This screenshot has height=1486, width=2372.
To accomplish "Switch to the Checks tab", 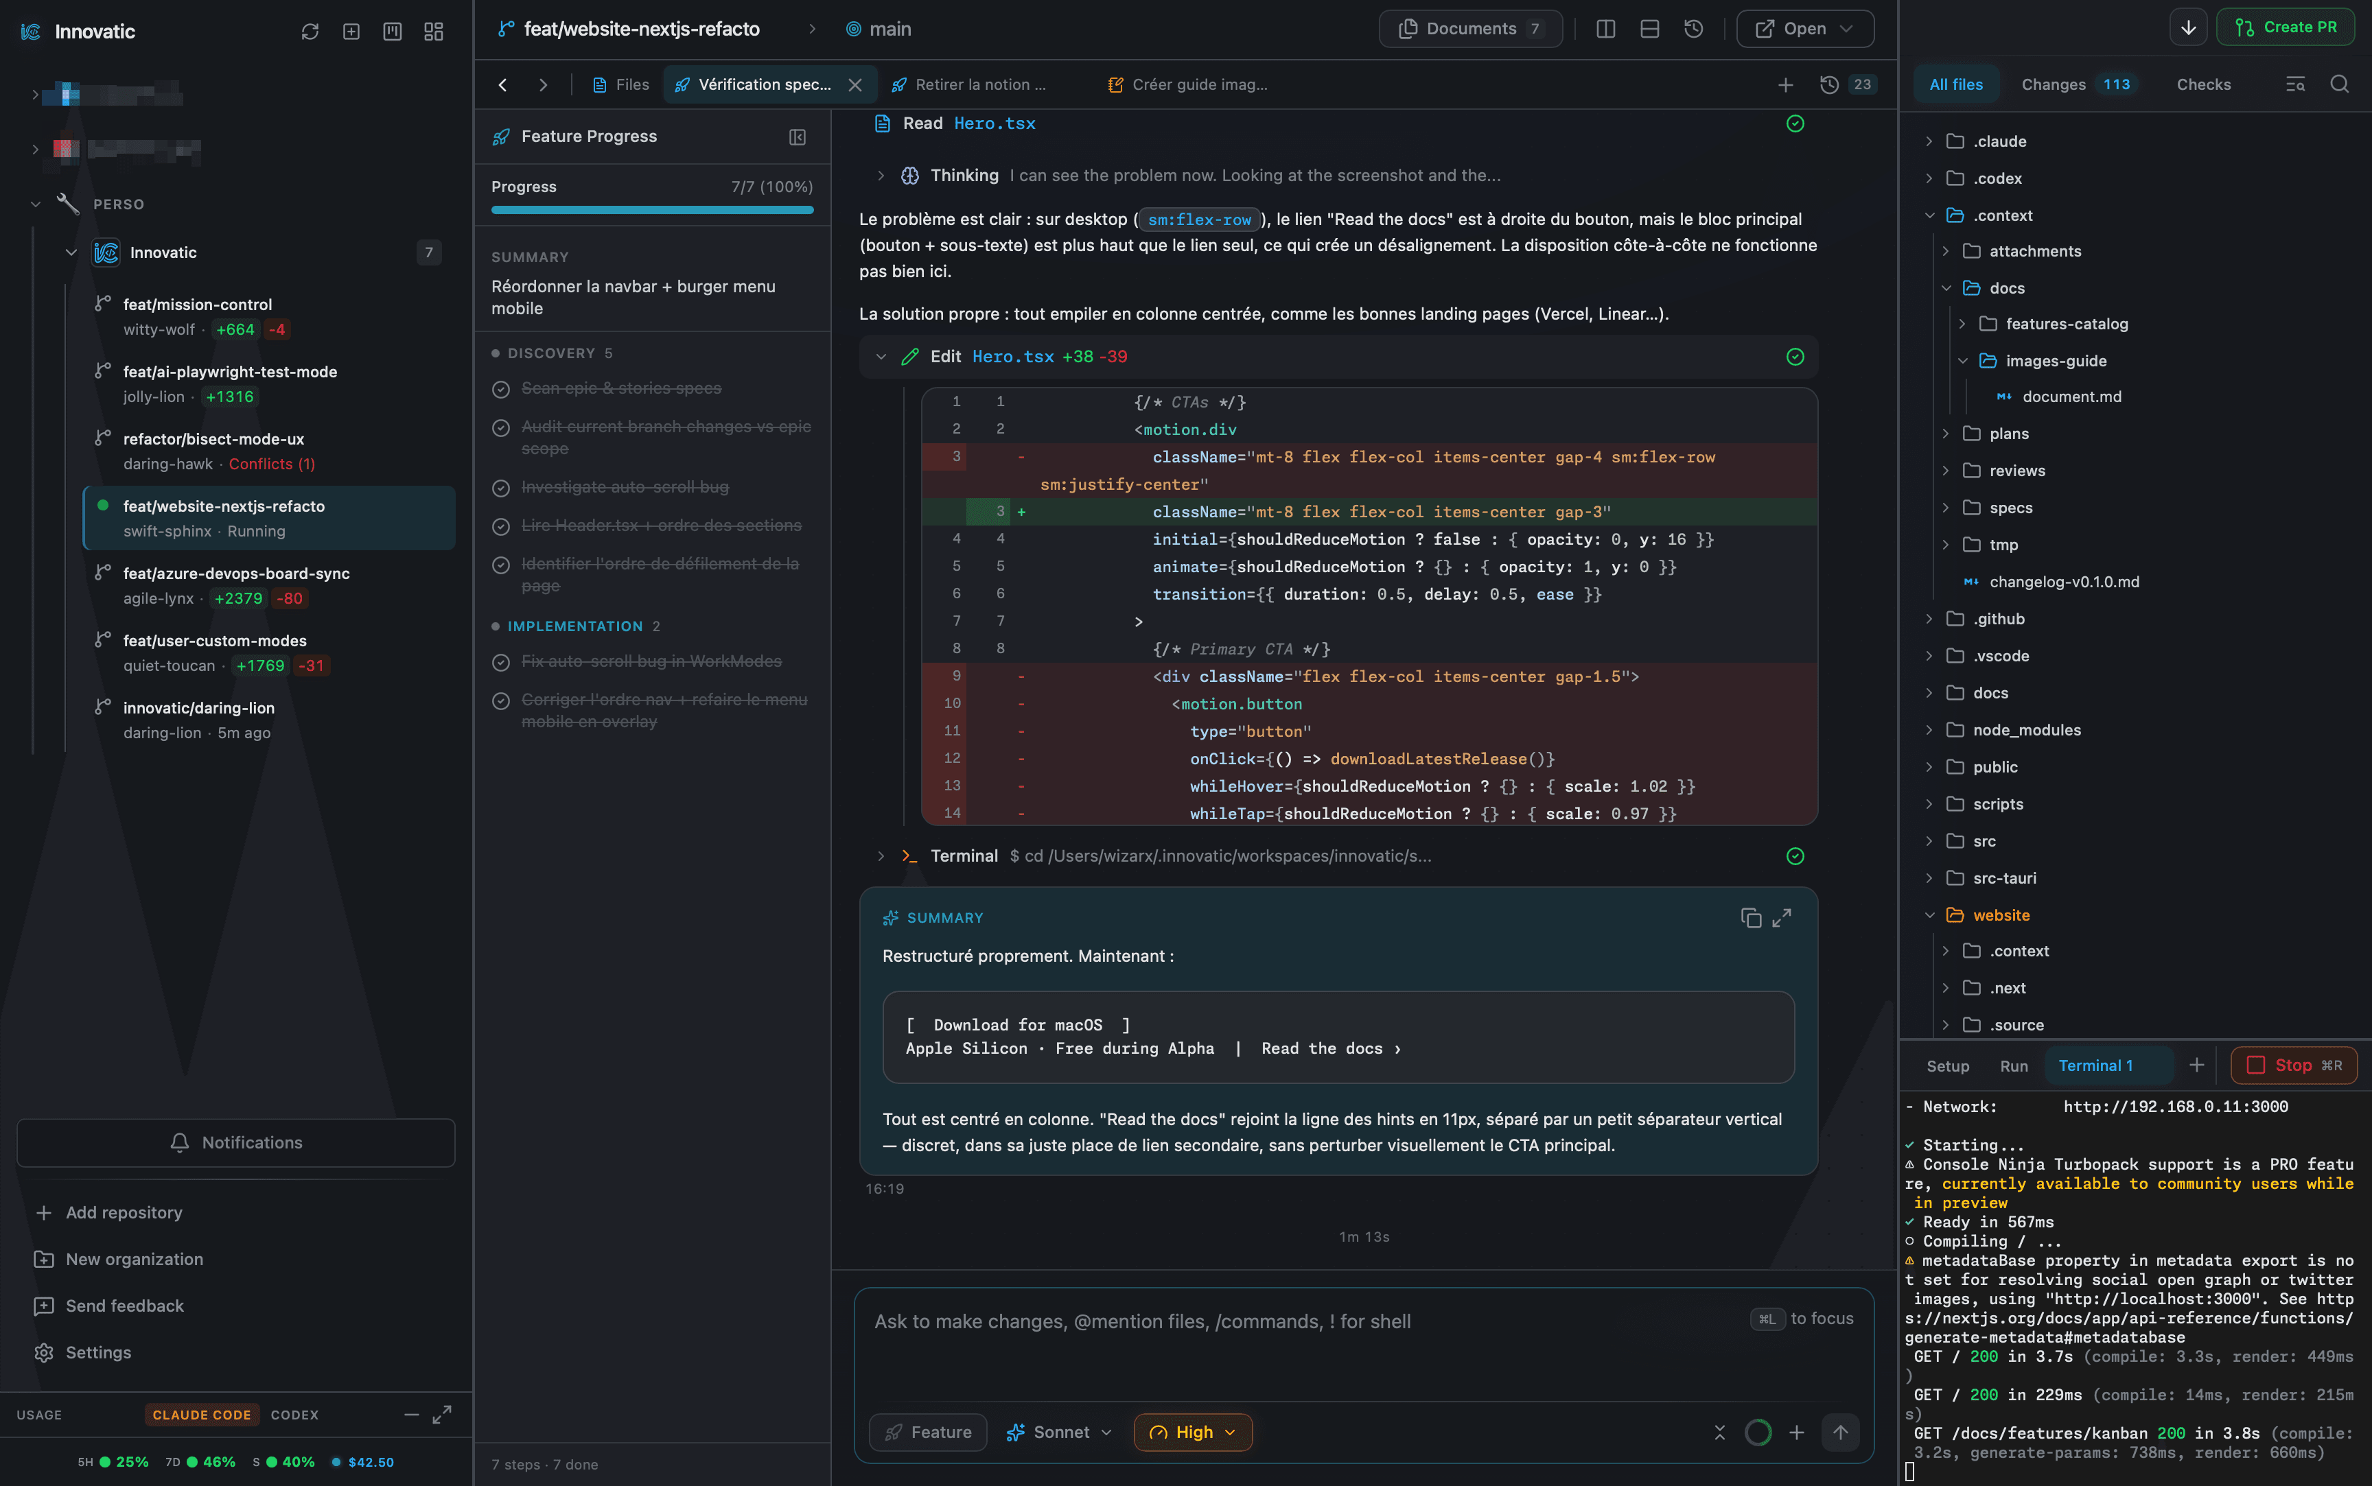I will pyautogui.click(x=2204, y=84).
